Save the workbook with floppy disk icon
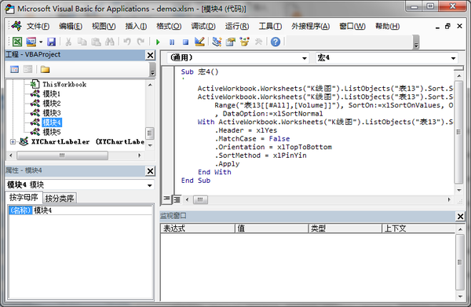Screen dimensions: 471x307 (x=51, y=42)
